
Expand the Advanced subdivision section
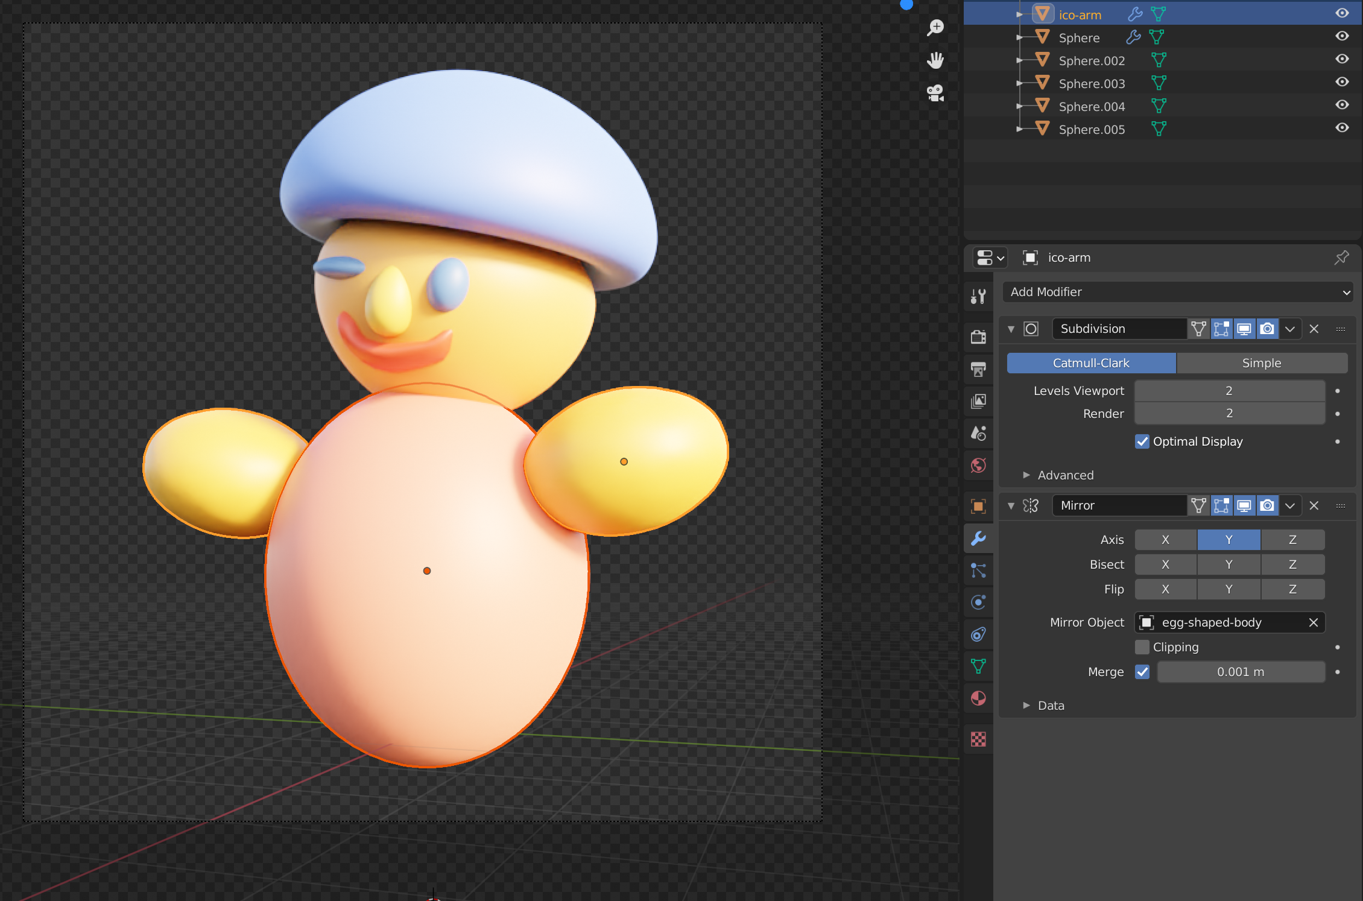point(1065,475)
